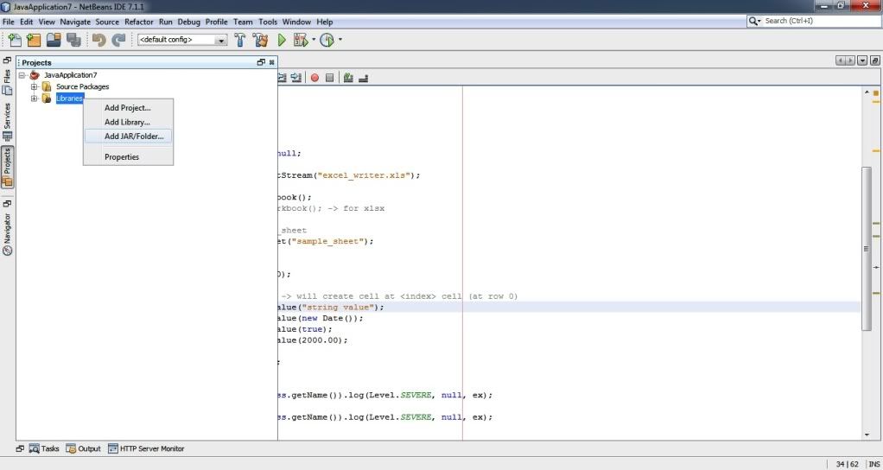Run the project with green play icon
Screen dimensions: 883x470
click(282, 40)
